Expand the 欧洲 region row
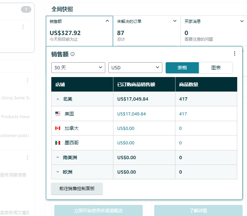 tap(58, 172)
